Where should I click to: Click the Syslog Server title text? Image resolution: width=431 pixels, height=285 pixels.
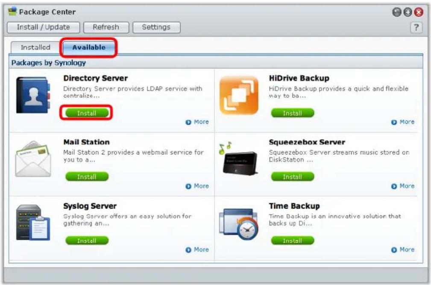click(90, 206)
